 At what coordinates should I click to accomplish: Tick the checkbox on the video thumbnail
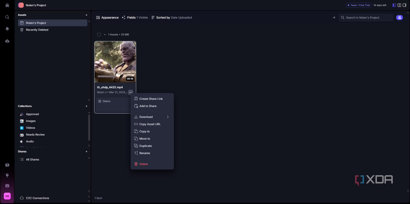click(x=98, y=45)
